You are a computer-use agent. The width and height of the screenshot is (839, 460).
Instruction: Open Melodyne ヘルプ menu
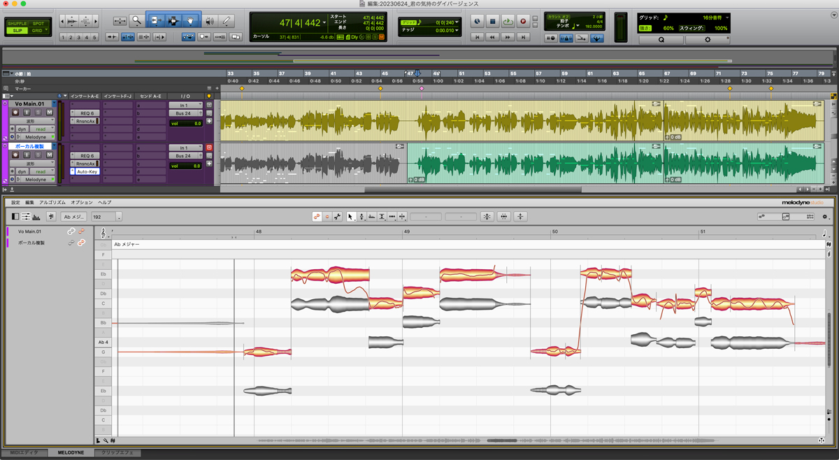[104, 202]
